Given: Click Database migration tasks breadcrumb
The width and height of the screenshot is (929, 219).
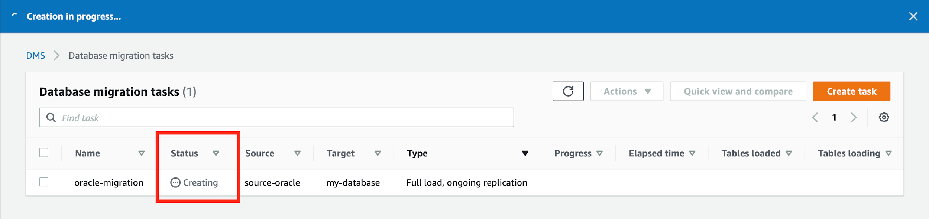Looking at the screenshot, I should pyautogui.click(x=121, y=56).
